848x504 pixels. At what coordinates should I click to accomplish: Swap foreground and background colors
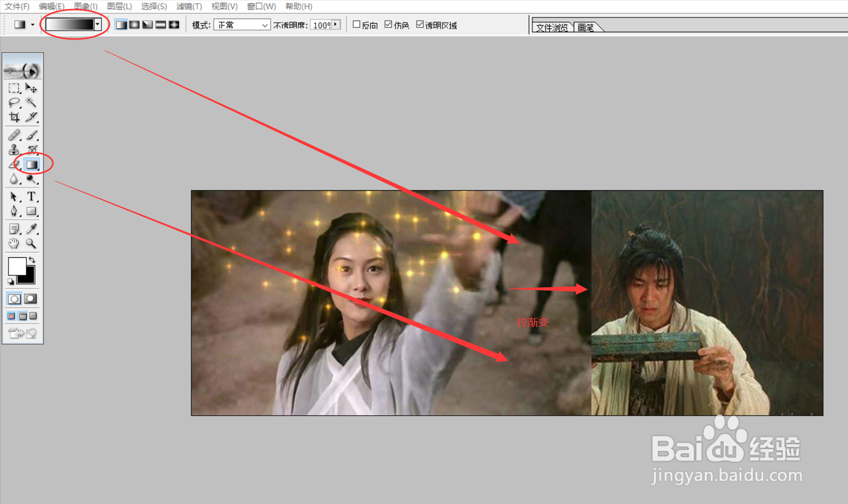(32, 260)
